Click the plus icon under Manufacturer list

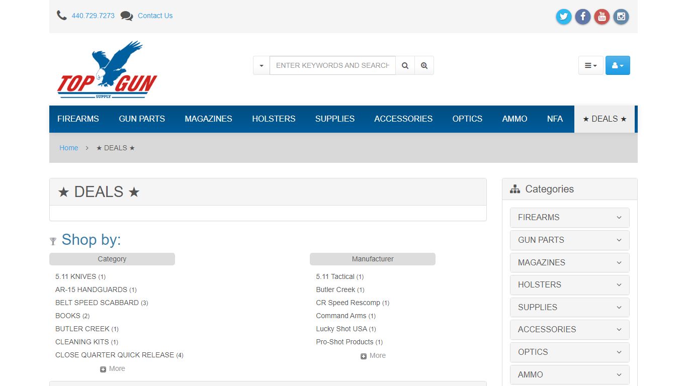364,356
